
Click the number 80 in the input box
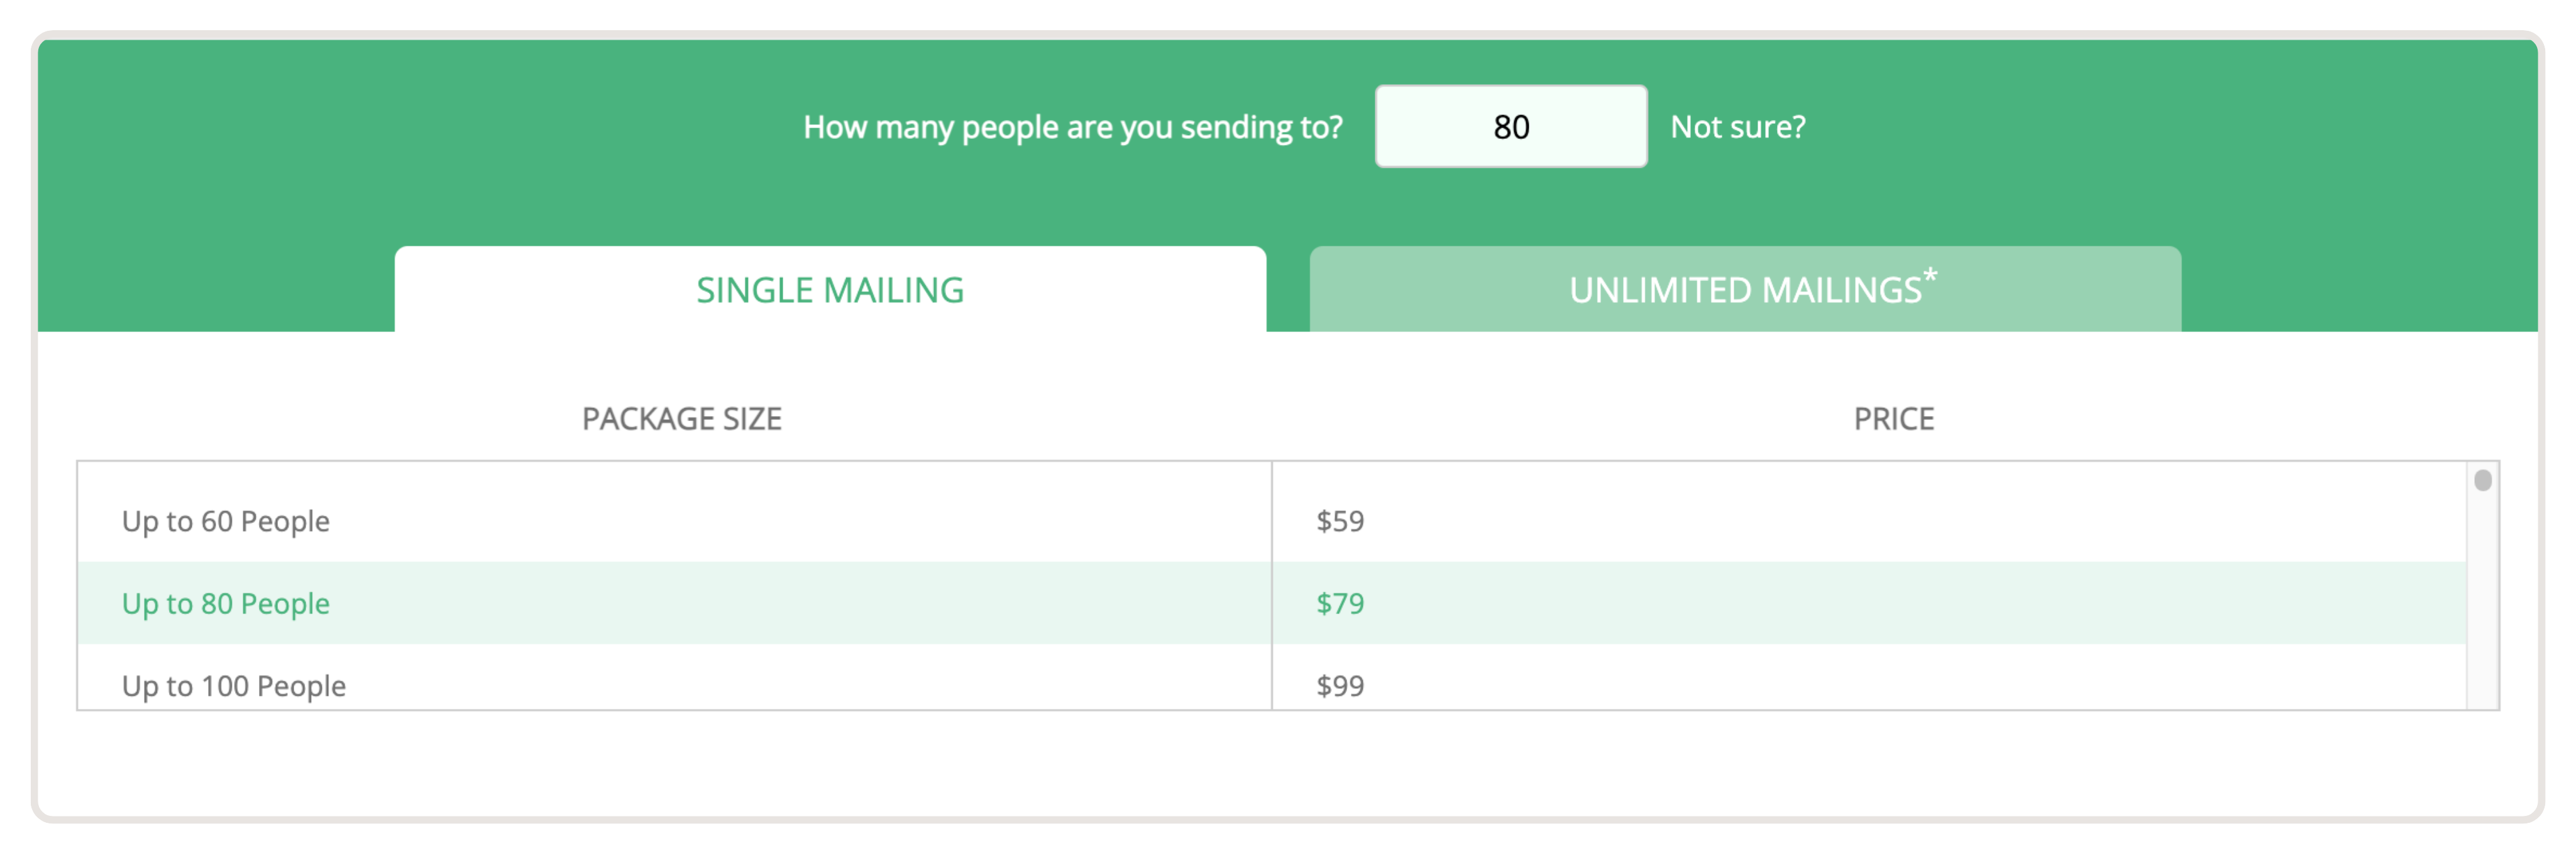pyautogui.click(x=1511, y=127)
